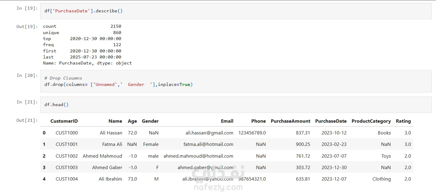Viewport: 436px width, 192px height.
Task: Click email fatma.ali@hotmail.com
Action: (208, 144)
